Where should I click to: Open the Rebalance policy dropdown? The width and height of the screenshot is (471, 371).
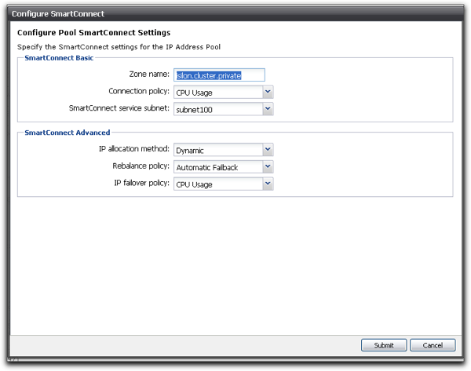click(x=224, y=167)
